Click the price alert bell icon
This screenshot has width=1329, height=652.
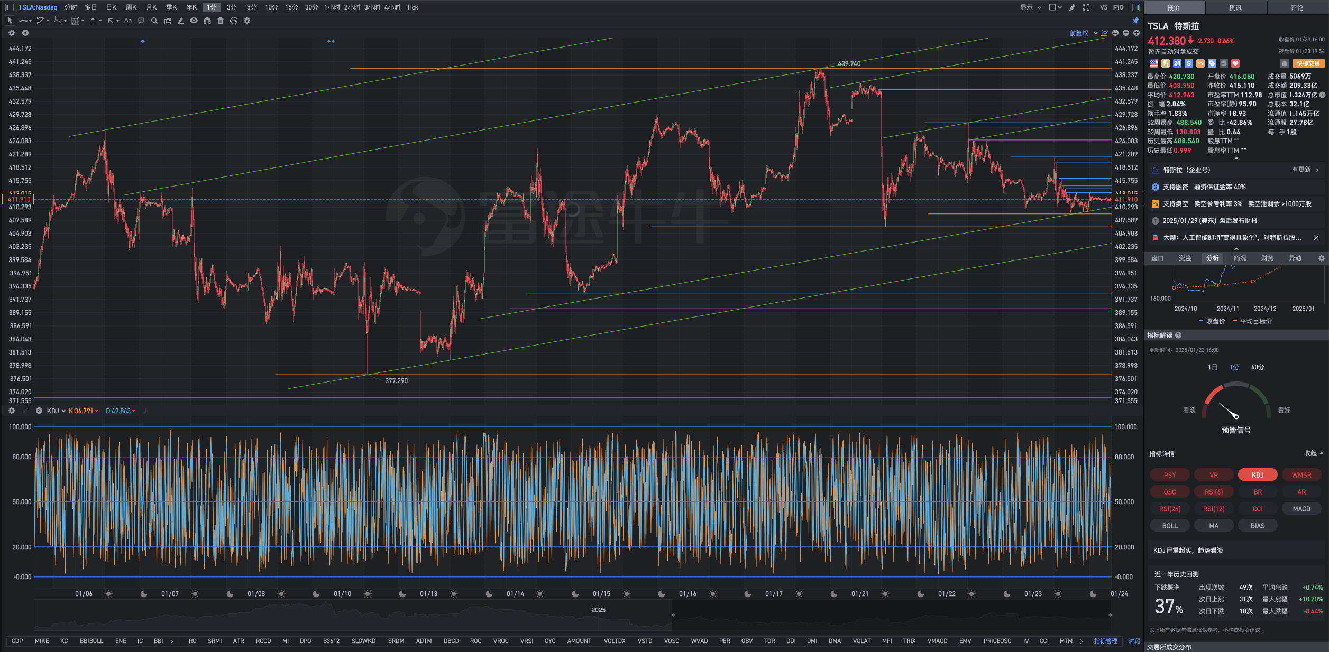1285,63
